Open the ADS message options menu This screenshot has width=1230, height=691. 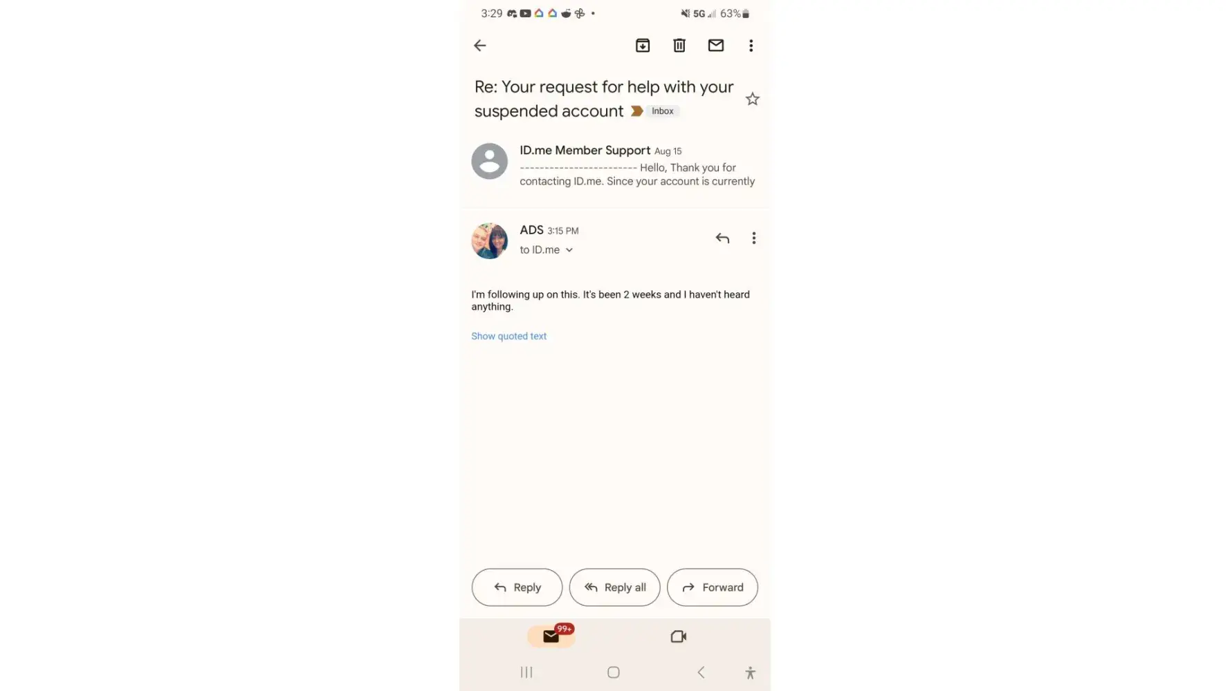click(754, 238)
